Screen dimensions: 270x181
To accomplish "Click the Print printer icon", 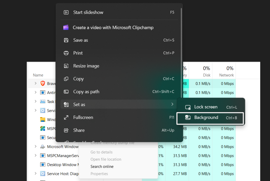I will (x=66, y=53).
